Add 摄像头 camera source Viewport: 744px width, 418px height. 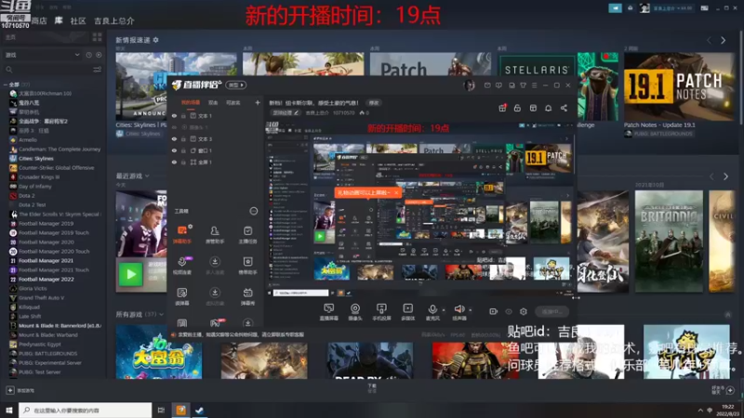[355, 312]
